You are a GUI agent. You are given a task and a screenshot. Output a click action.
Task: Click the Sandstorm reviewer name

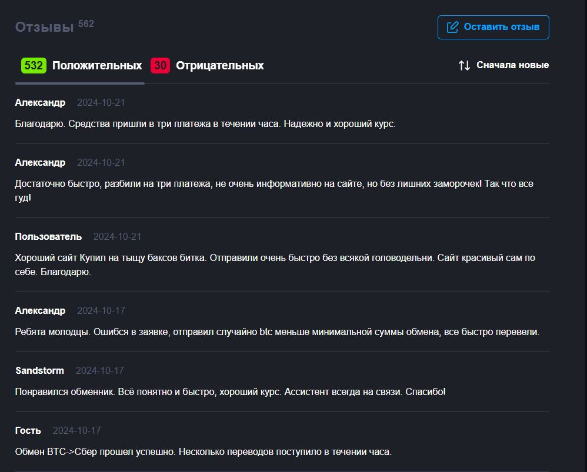pyautogui.click(x=39, y=370)
